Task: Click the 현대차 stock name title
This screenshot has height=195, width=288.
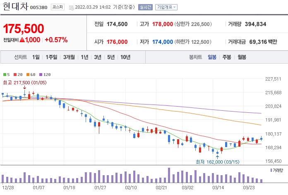Action: [16, 7]
